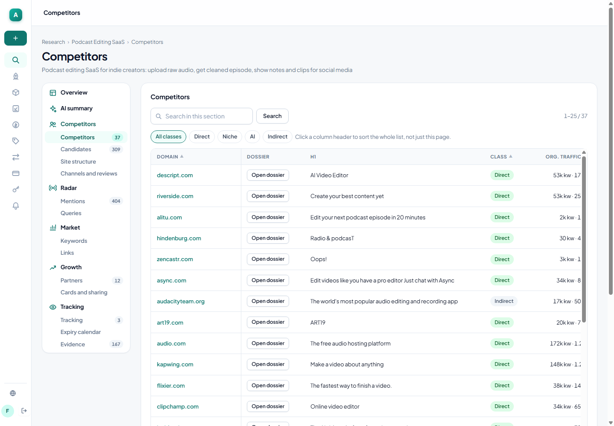The image size is (614, 426).
Task: Open Competitors sub-item with 37 badge
Action: click(86, 137)
